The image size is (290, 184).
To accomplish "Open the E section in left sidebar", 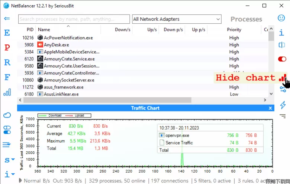I will click(x=7, y=33).
